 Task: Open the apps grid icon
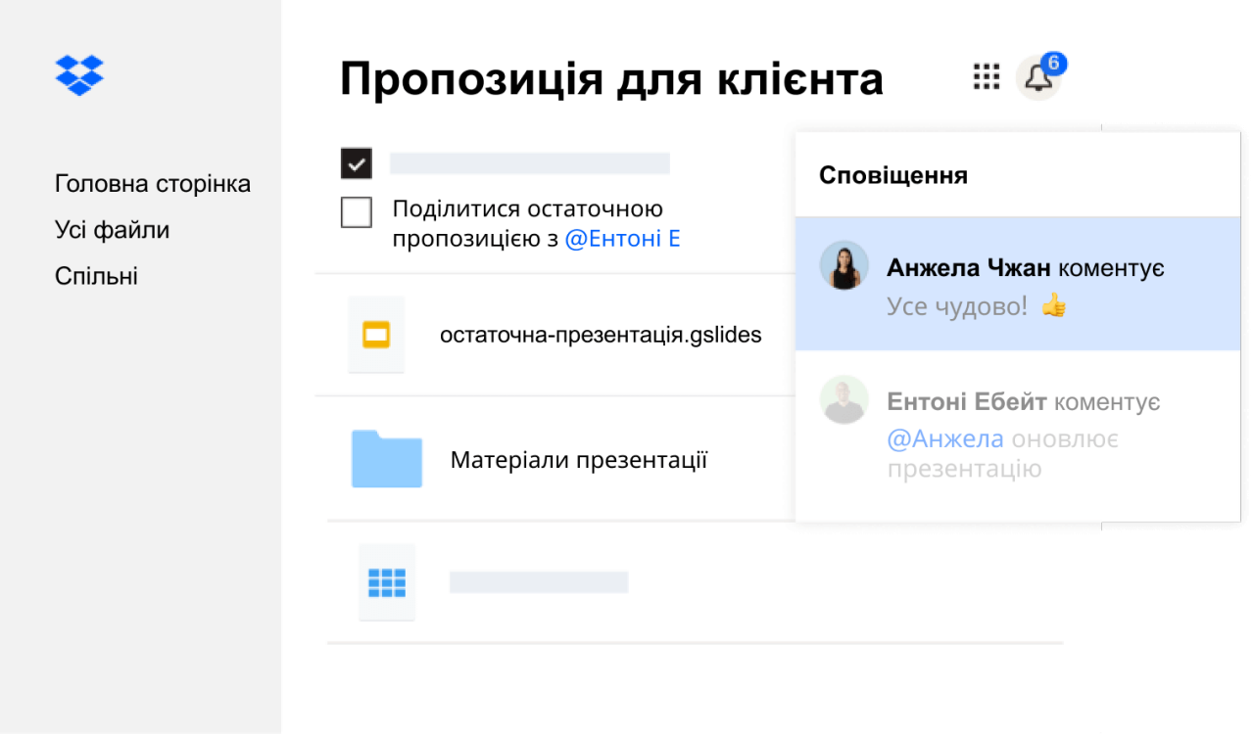click(985, 76)
